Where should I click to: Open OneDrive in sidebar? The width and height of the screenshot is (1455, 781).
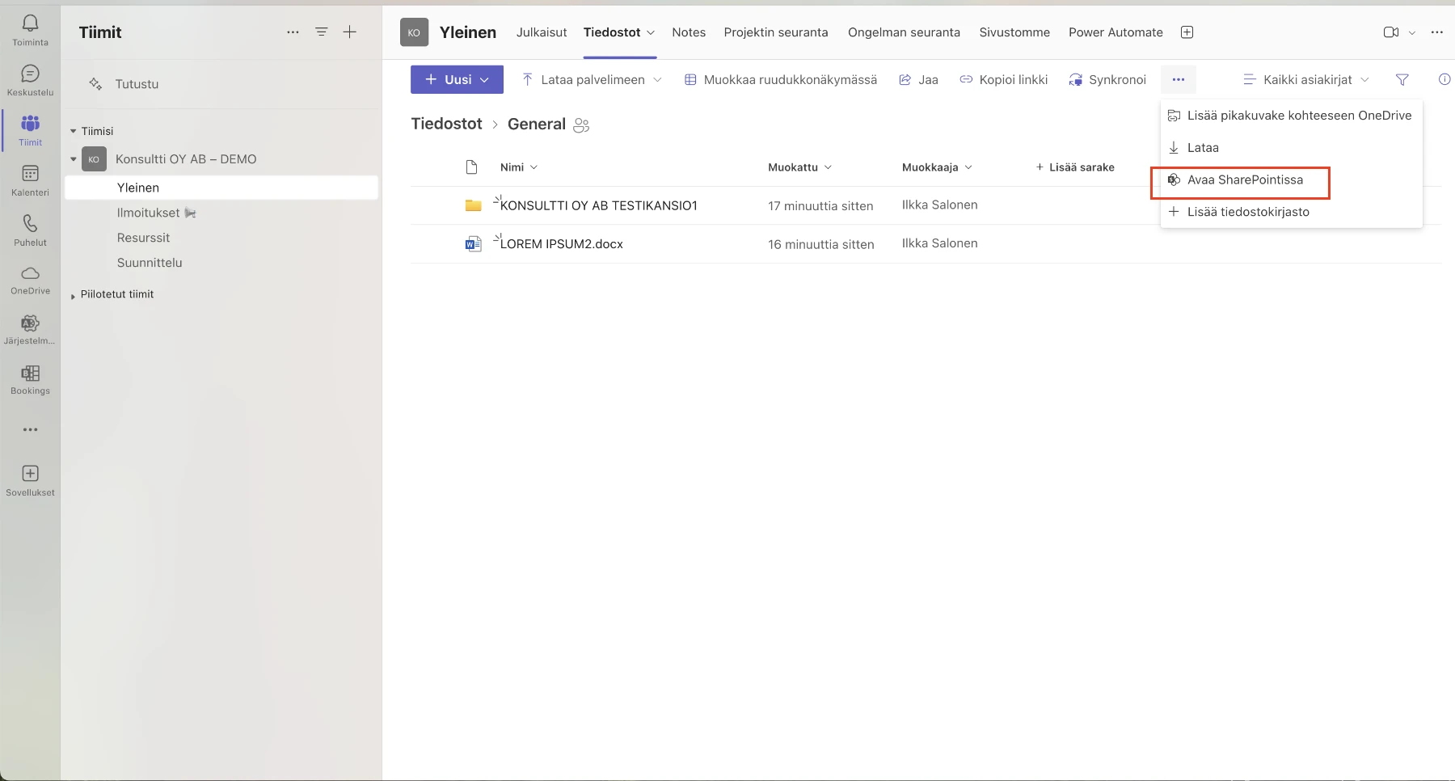(x=30, y=280)
